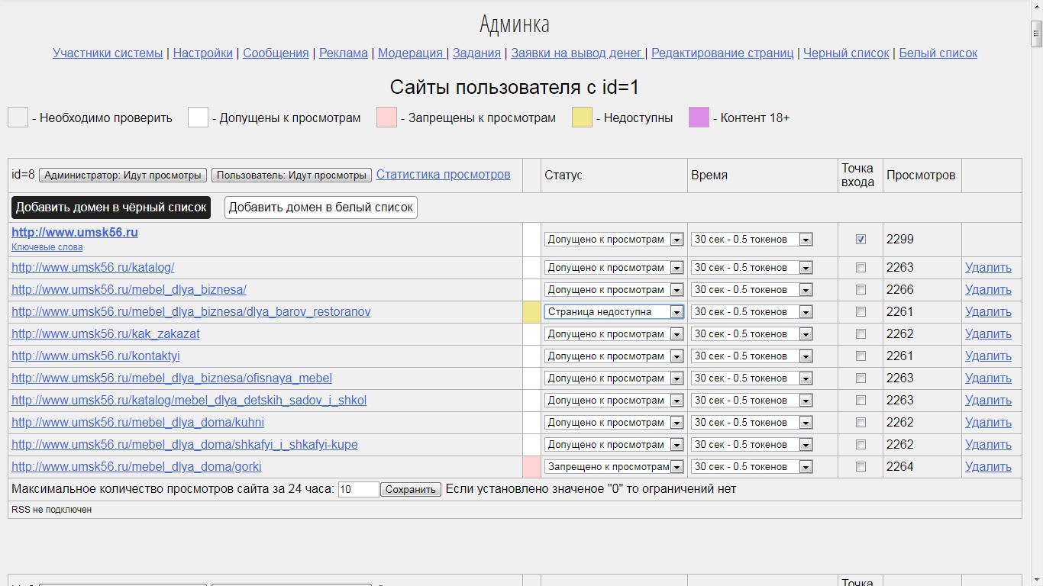Open the /katalog/ page link
The width and height of the screenshot is (1043, 586).
(x=93, y=268)
